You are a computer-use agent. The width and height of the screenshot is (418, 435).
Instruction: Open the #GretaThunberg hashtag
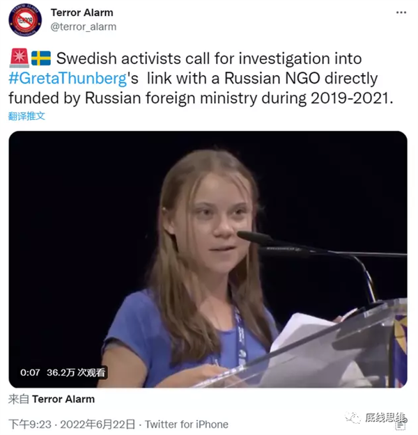pos(68,79)
